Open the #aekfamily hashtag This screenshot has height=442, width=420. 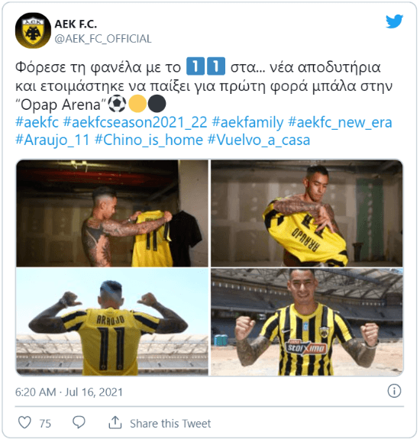click(x=247, y=122)
